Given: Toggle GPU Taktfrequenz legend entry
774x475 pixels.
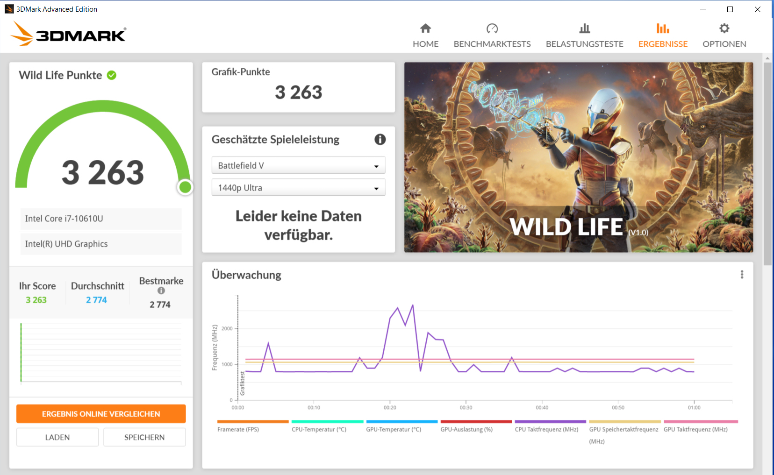Looking at the screenshot, I should [x=700, y=427].
